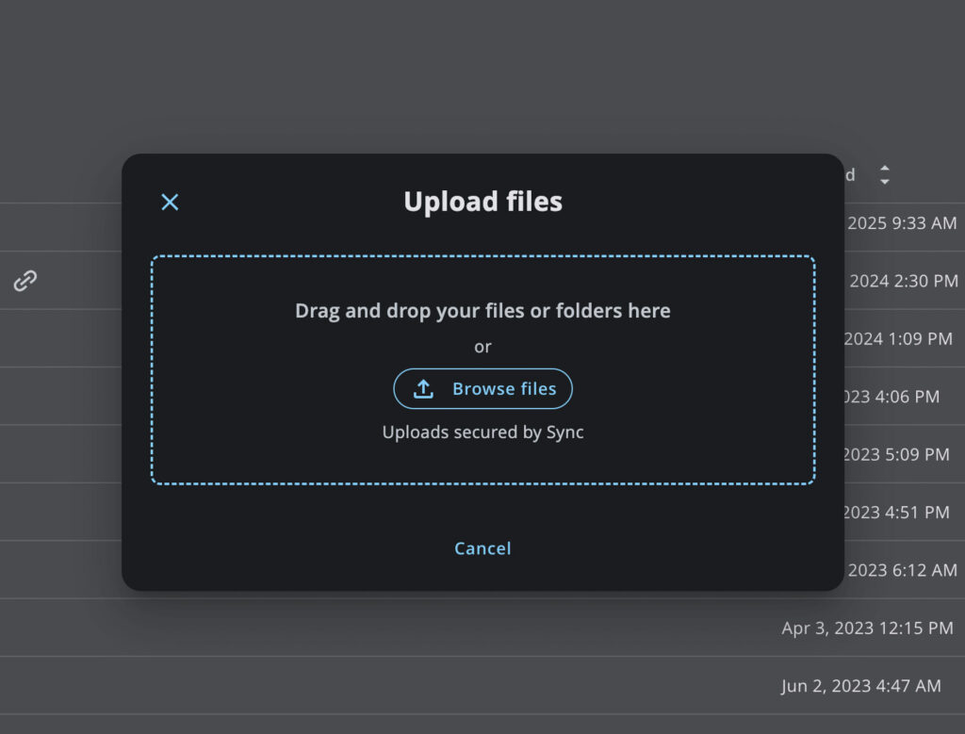Cancel the file upload
This screenshot has height=734, width=965.
click(x=482, y=547)
